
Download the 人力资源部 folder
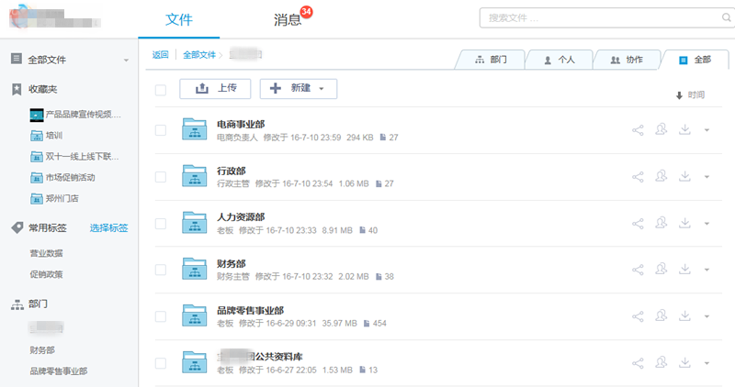click(x=684, y=224)
